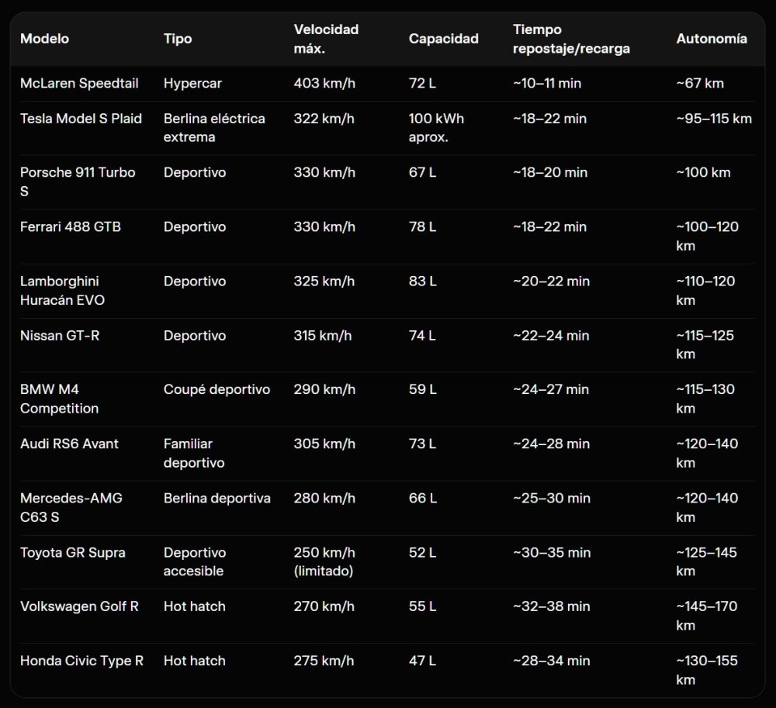Click the '66 L' capacity cell
The width and height of the screenshot is (776, 708).
(422, 499)
